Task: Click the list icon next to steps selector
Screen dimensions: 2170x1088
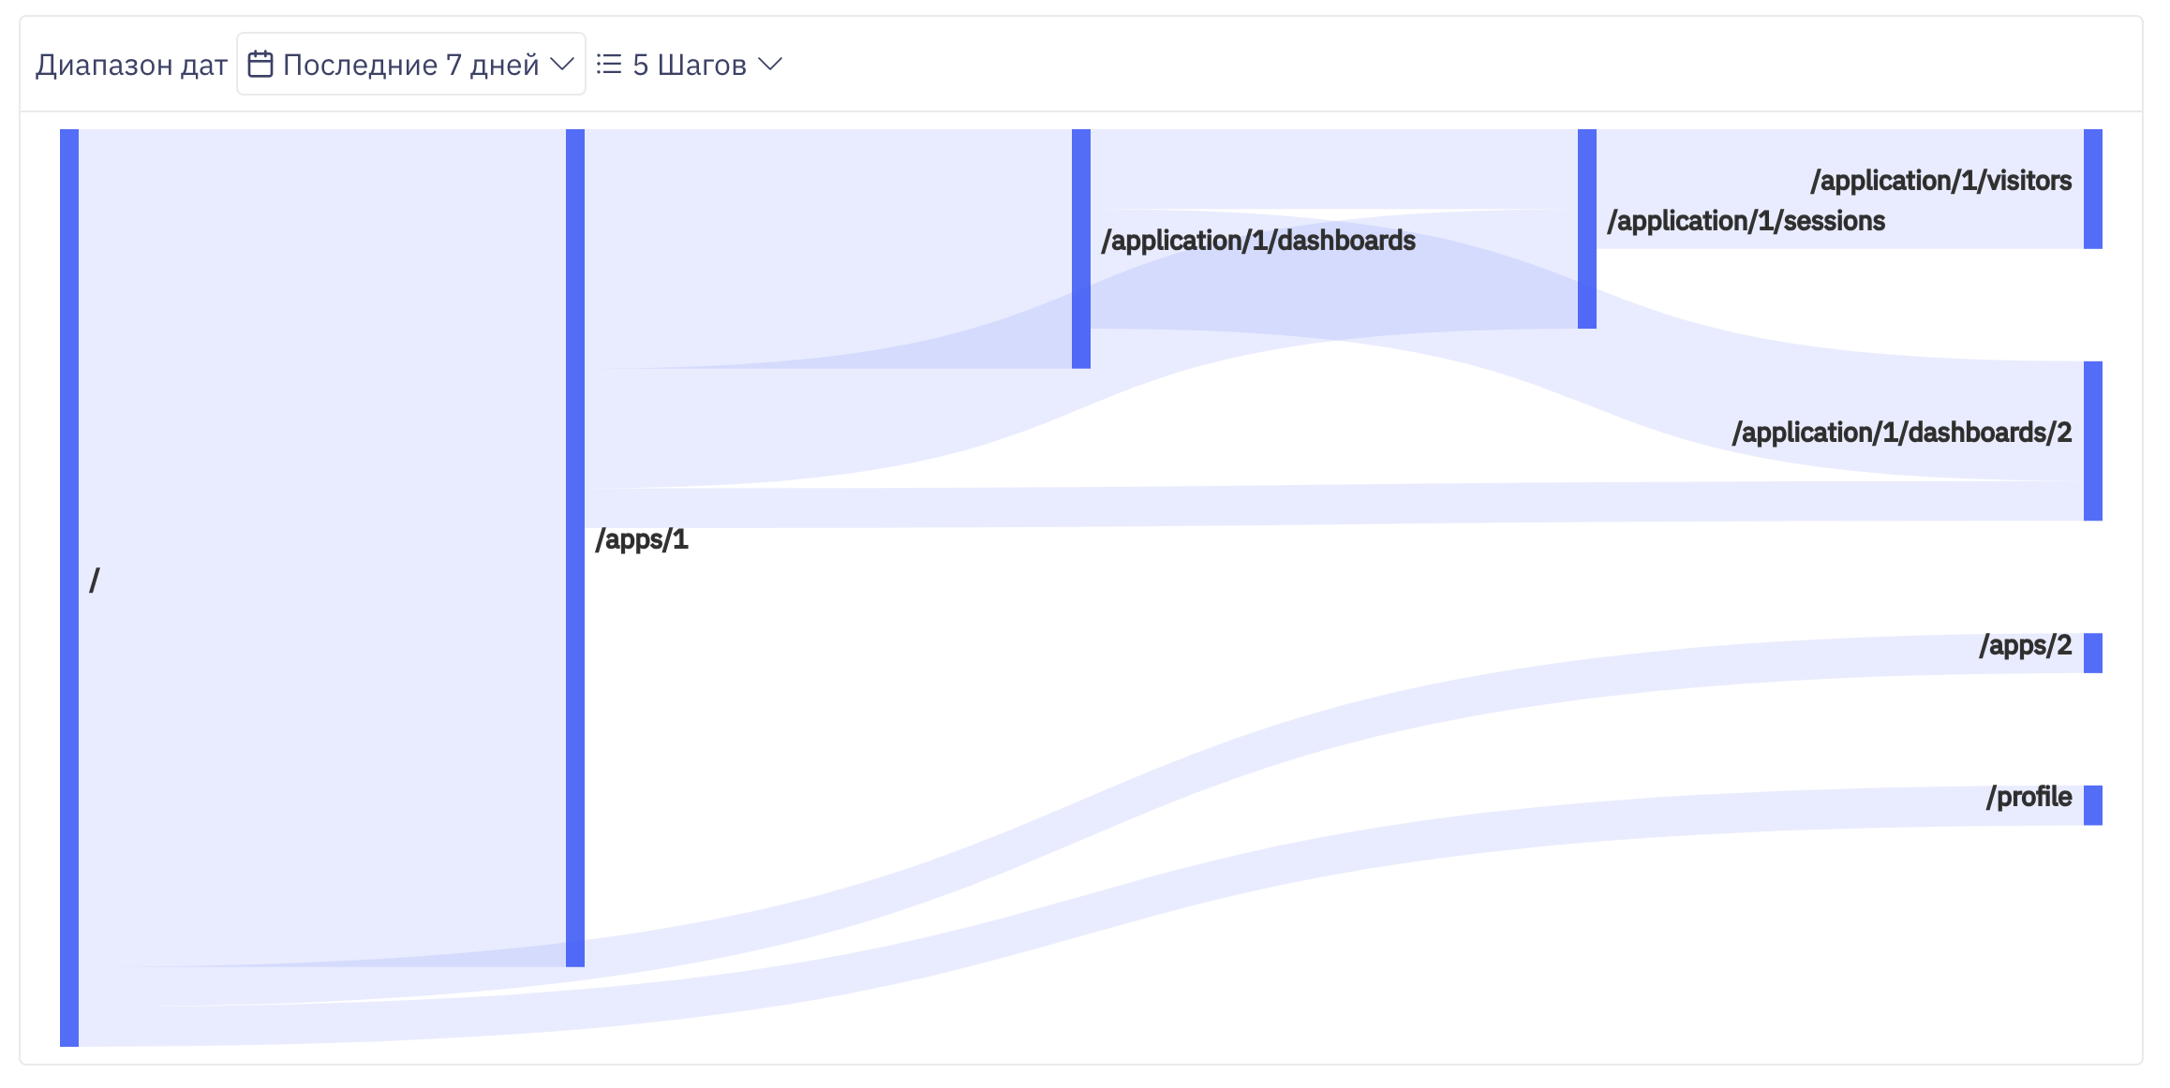Action: 609,64
